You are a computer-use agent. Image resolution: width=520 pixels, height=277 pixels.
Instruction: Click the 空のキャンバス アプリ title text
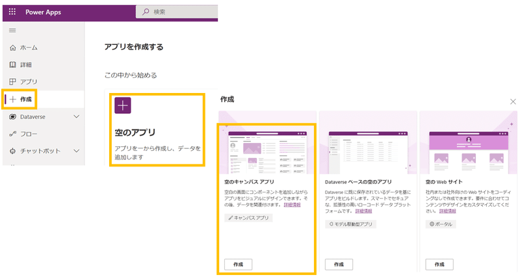click(249, 182)
